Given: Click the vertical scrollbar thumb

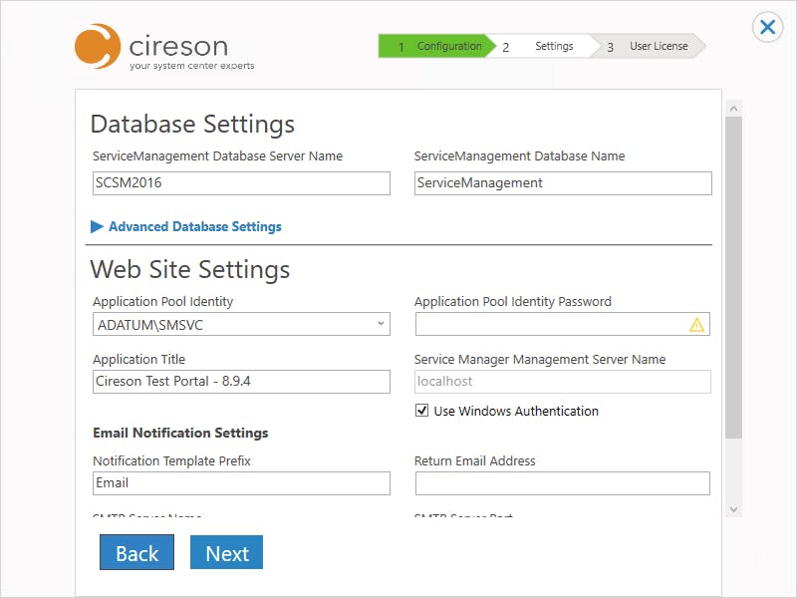Looking at the screenshot, I should (733, 278).
